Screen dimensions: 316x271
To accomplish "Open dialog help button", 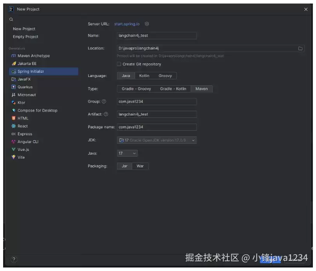I will pyautogui.click(x=14, y=259).
